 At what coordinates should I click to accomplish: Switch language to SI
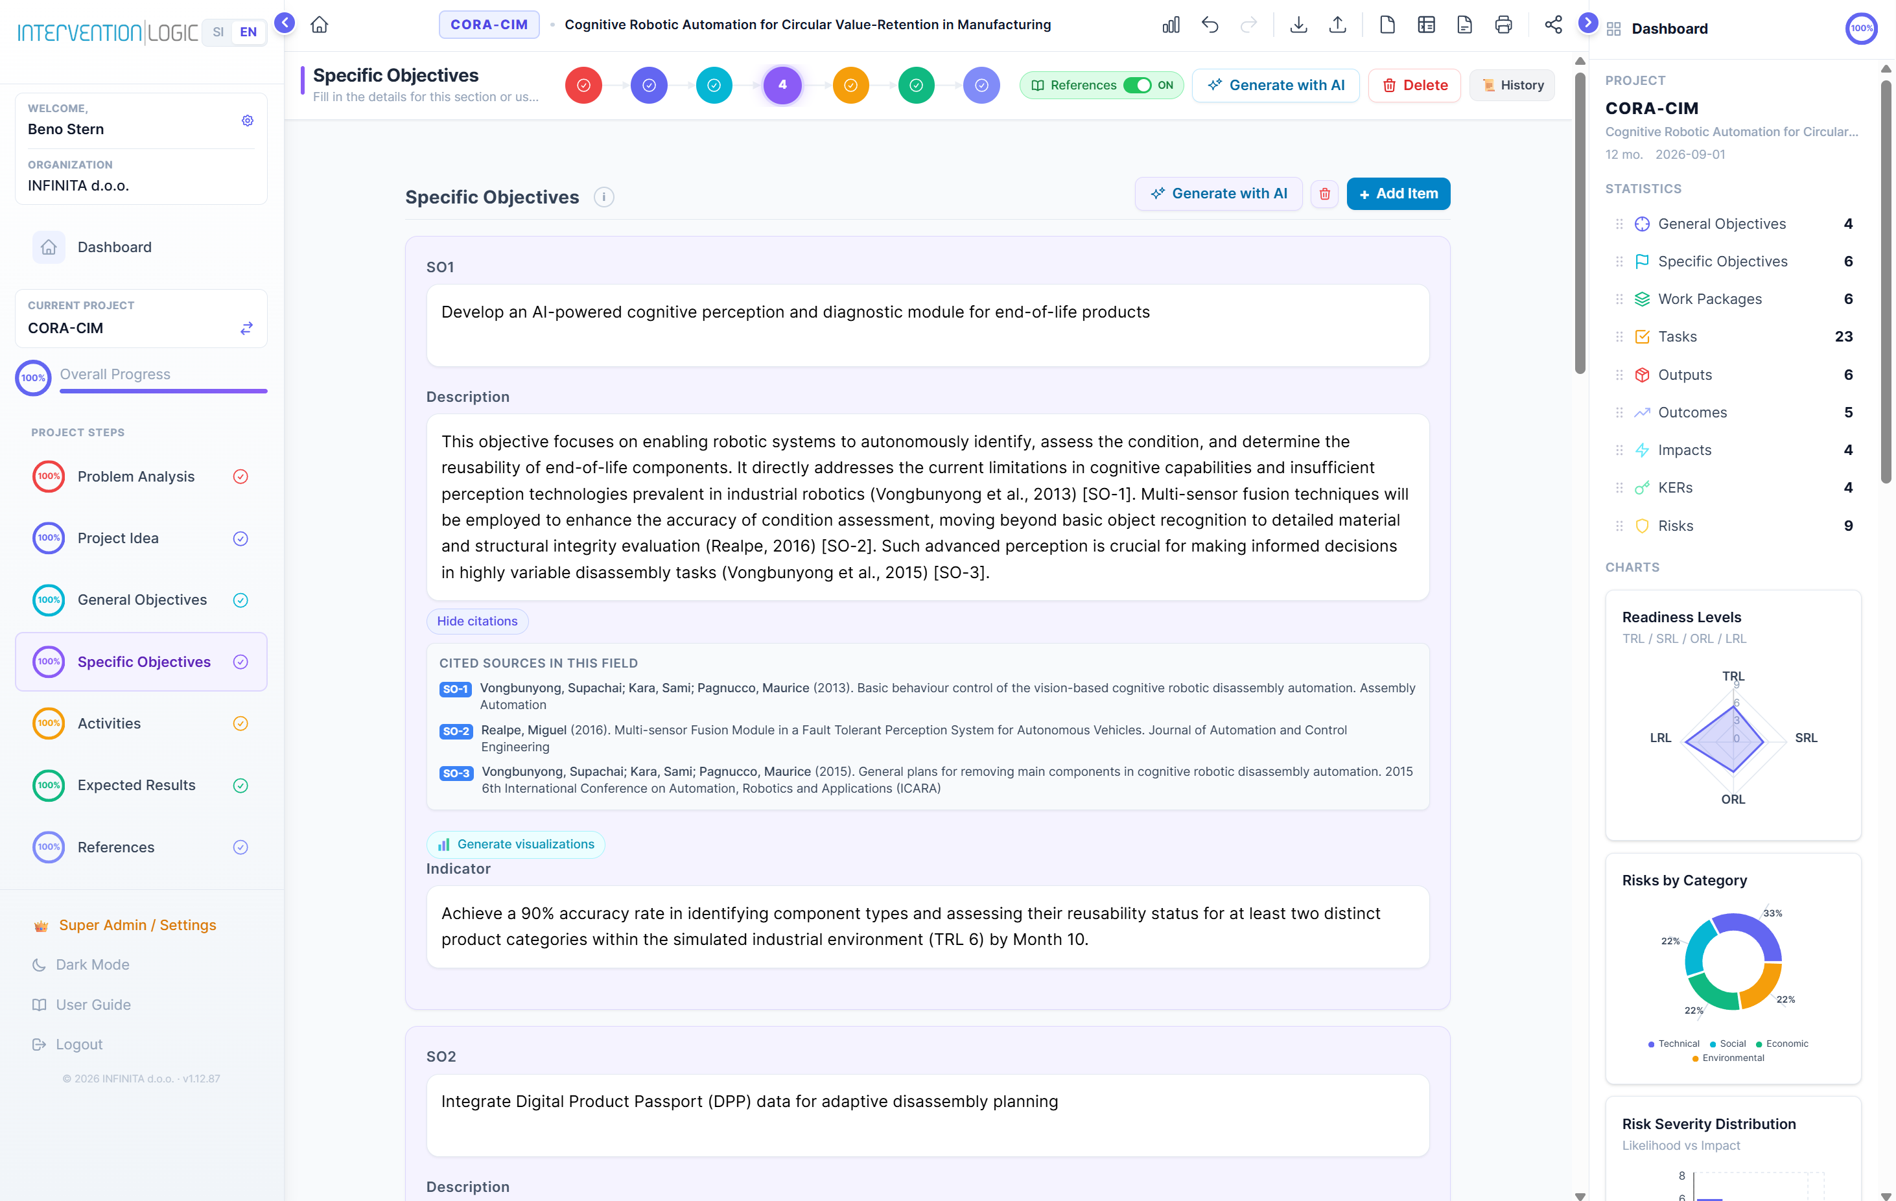[x=218, y=32]
